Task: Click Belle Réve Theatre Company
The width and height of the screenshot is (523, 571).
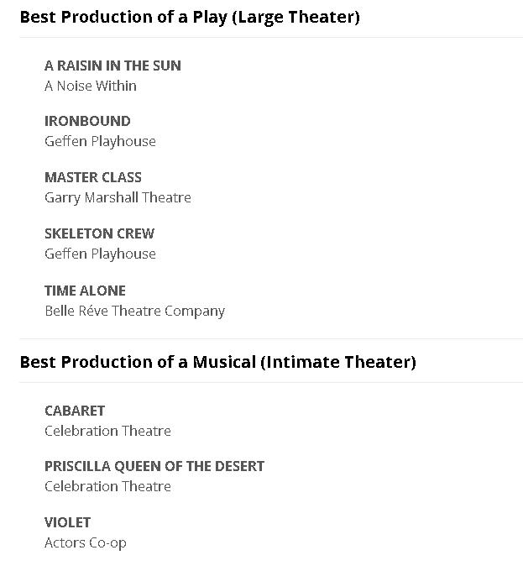Action: click(134, 311)
